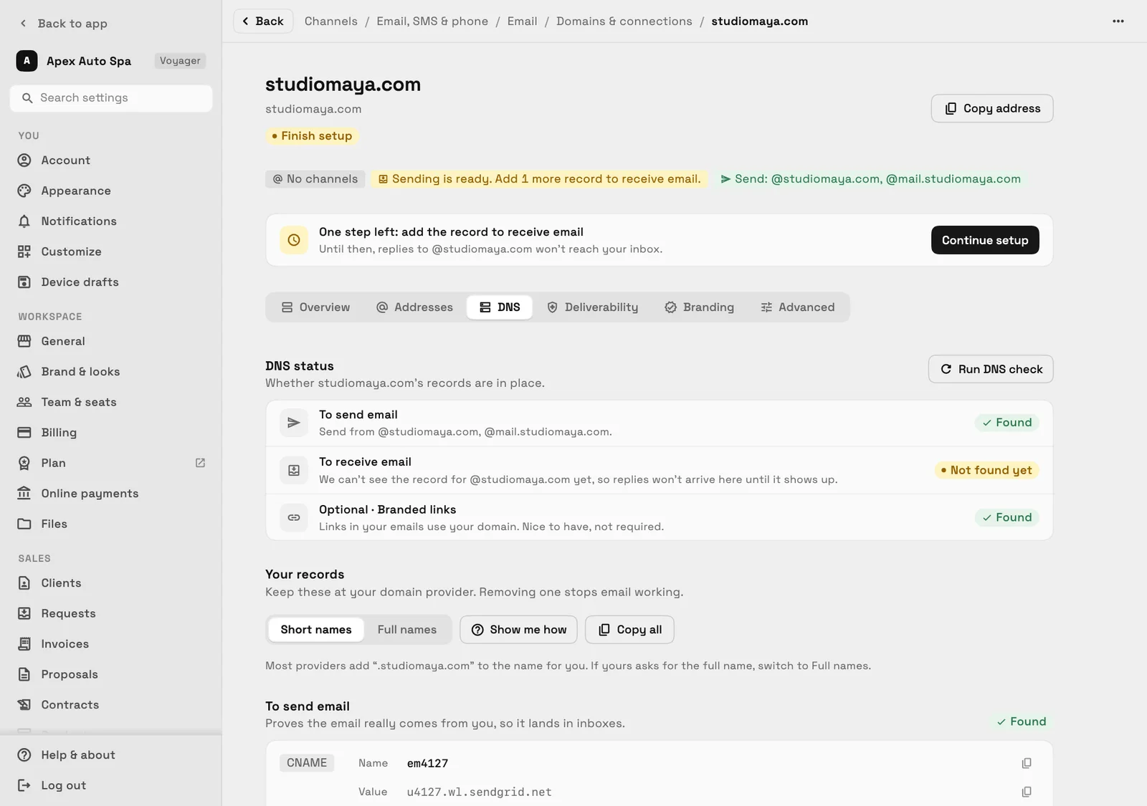Open the Branding tab

pos(699,307)
